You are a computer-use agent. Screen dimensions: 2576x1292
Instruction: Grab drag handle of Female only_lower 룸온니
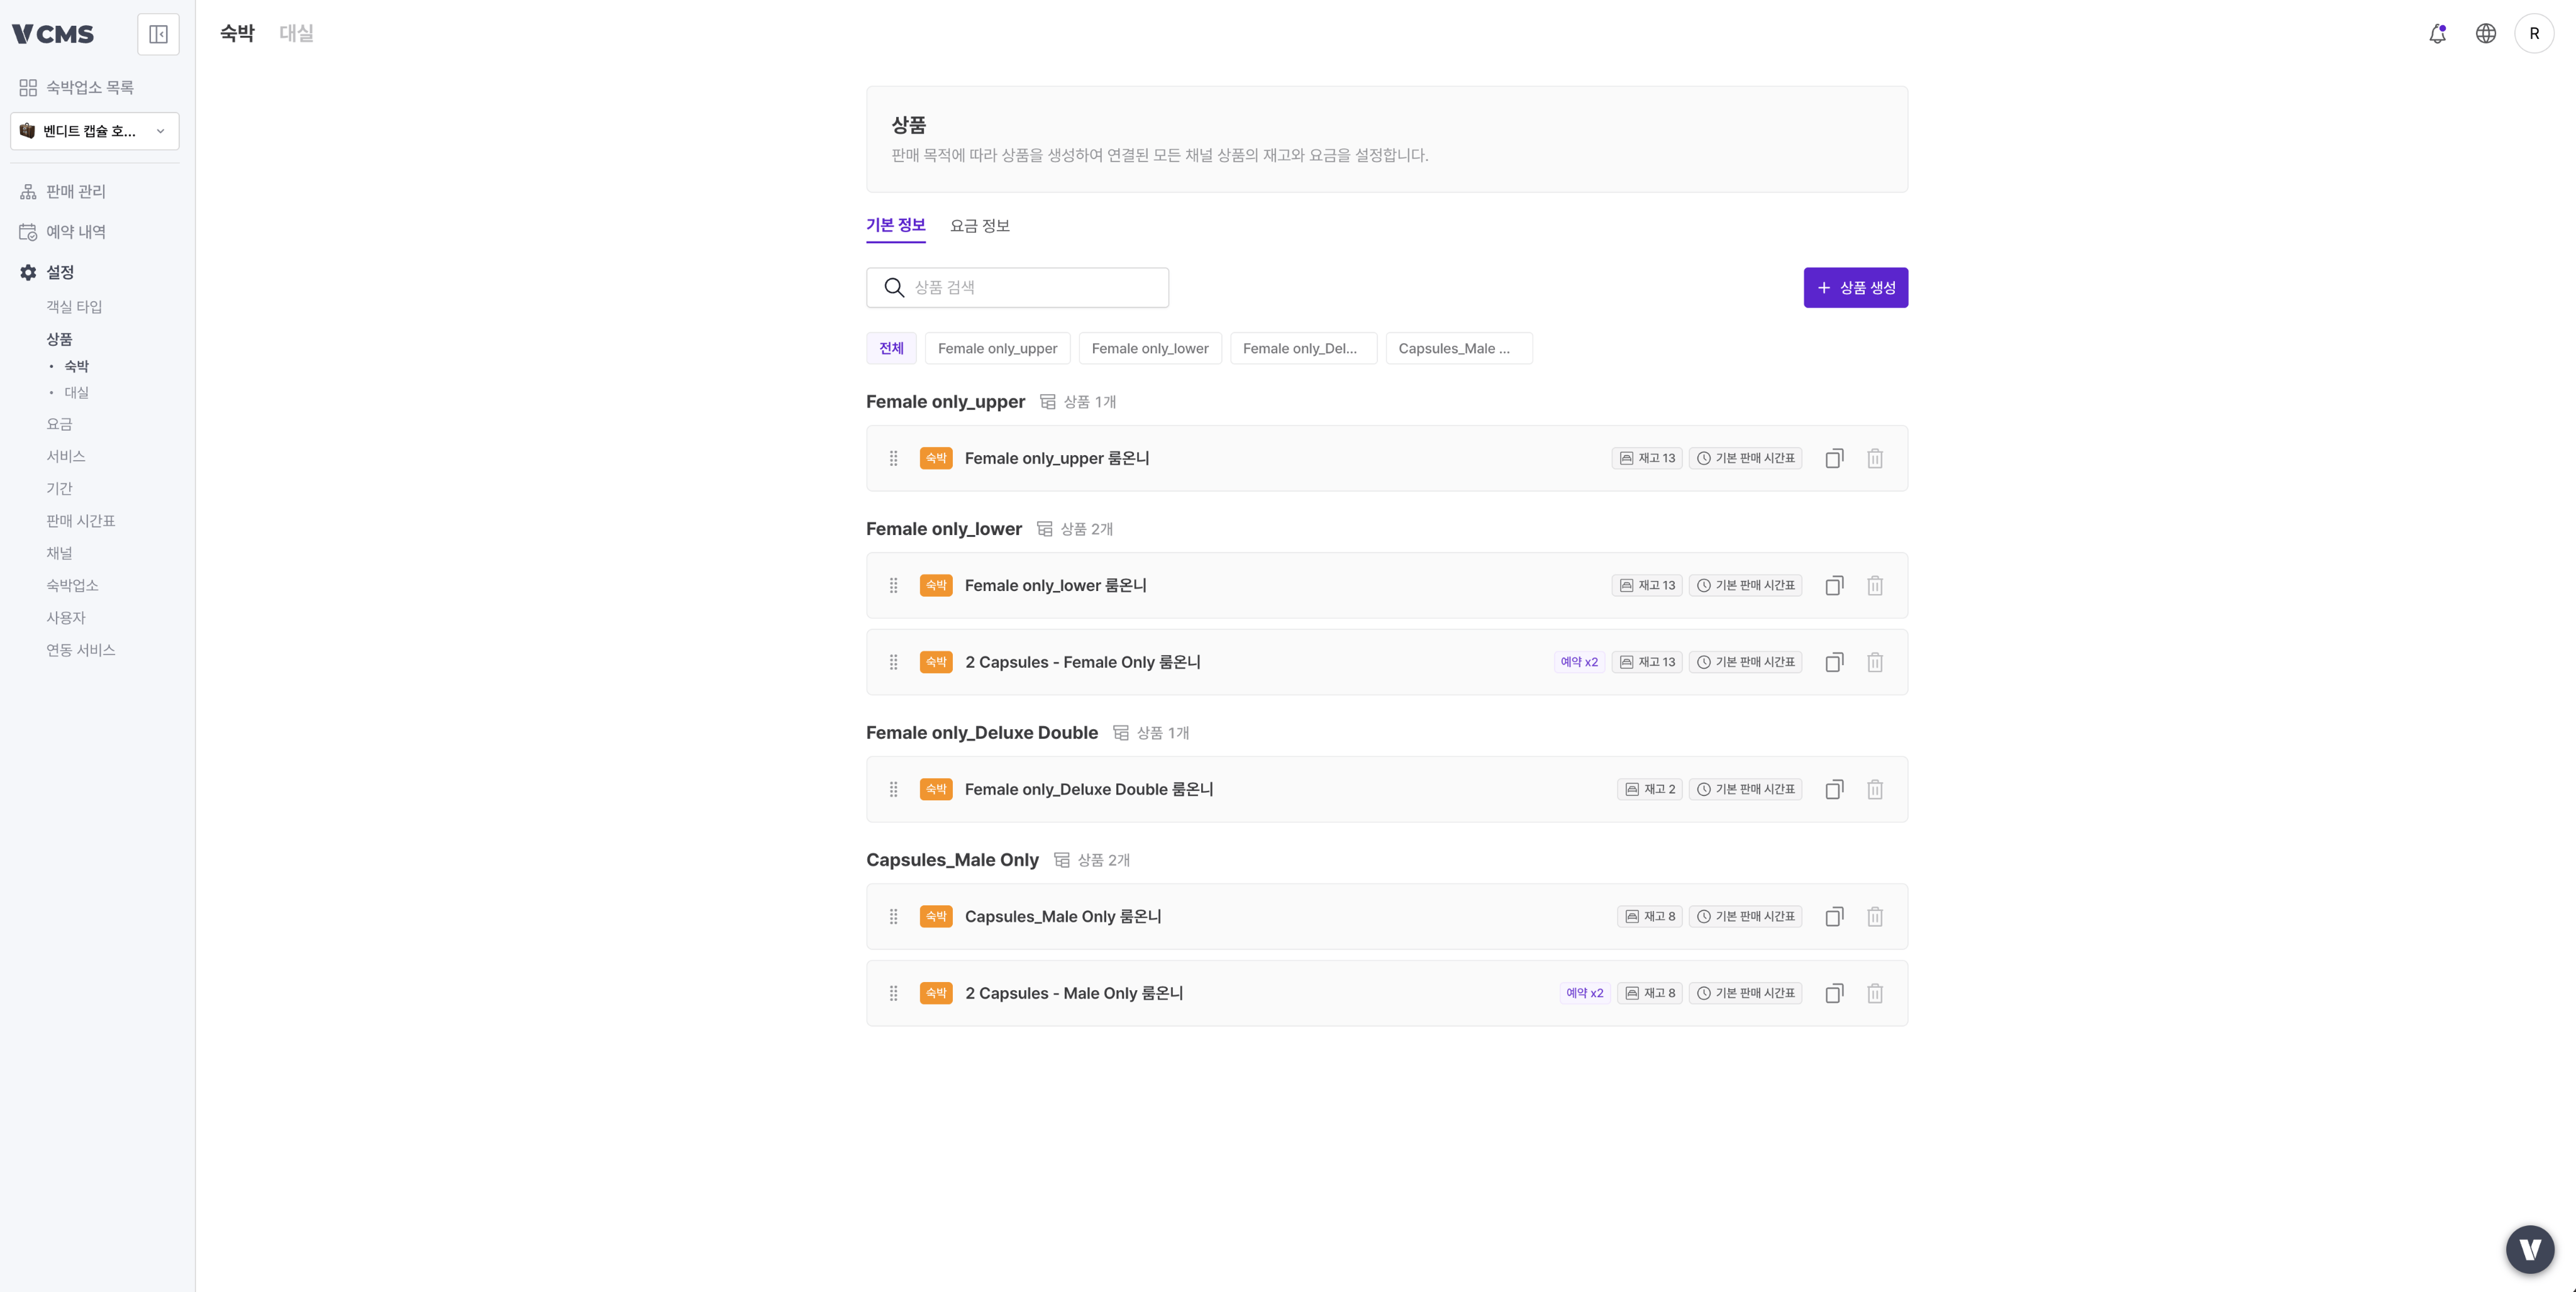pos(893,585)
